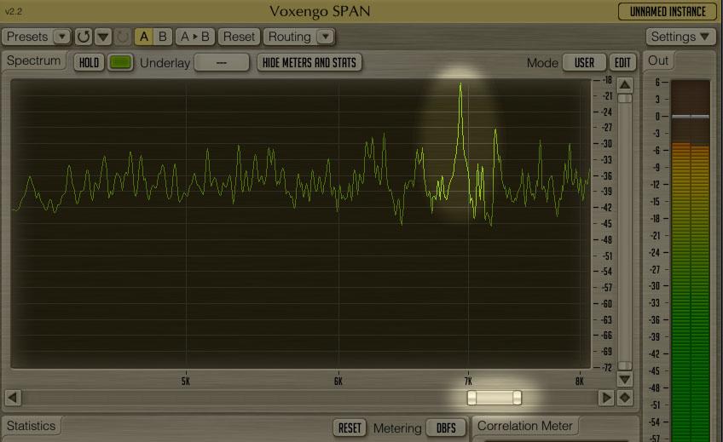Rename via Unnamed Instance button
Screen dimensions: 723x442
click(x=668, y=12)
